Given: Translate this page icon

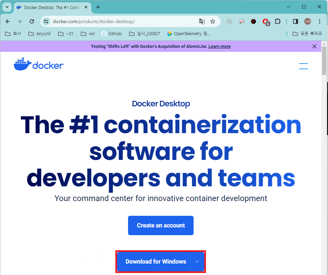Looking at the screenshot, I should [x=202, y=21].
